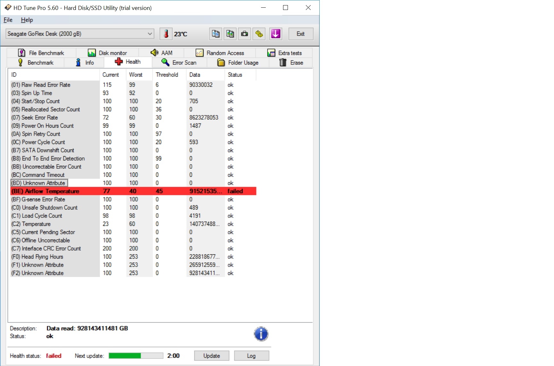Select the Offline Uncorrectable row
This screenshot has width=554, height=366.
coord(133,240)
